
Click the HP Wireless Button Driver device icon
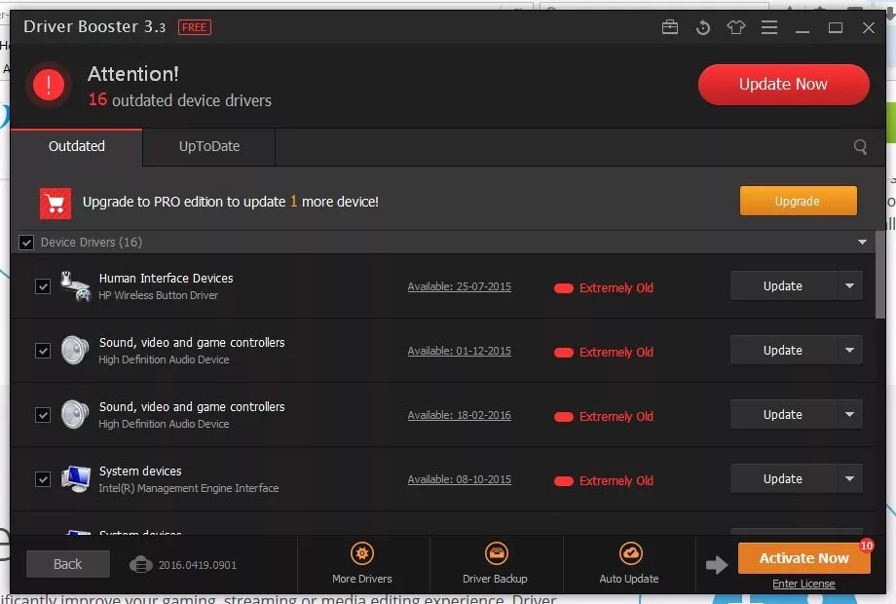tap(75, 286)
